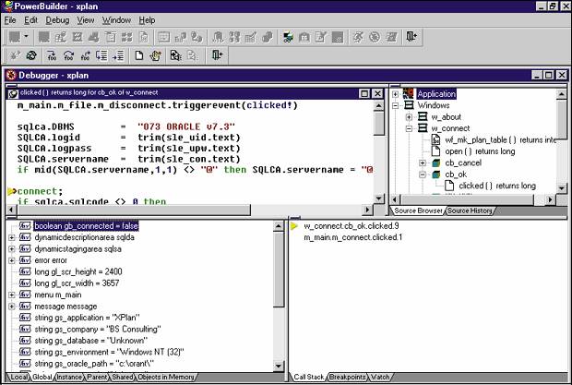This screenshot has height=385, width=572.
Task: Click the Step In foo icon
Action: coord(52,55)
